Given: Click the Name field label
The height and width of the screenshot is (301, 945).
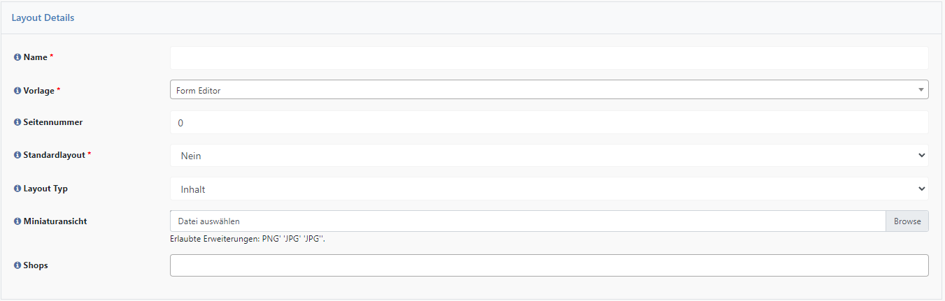Looking at the screenshot, I should pyautogui.click(x=35, y=57).
